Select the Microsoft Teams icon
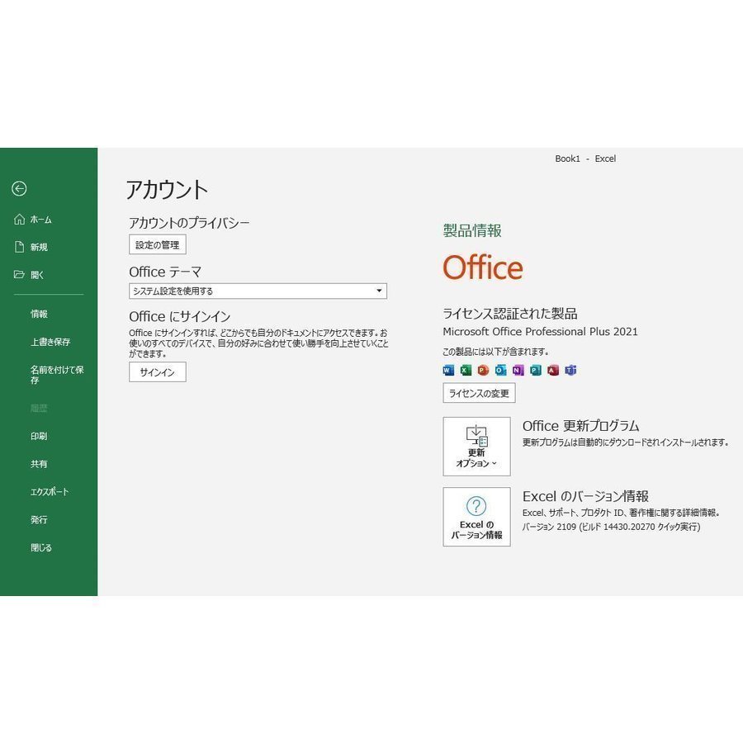 pyautogui.click(x=569, y=371)
